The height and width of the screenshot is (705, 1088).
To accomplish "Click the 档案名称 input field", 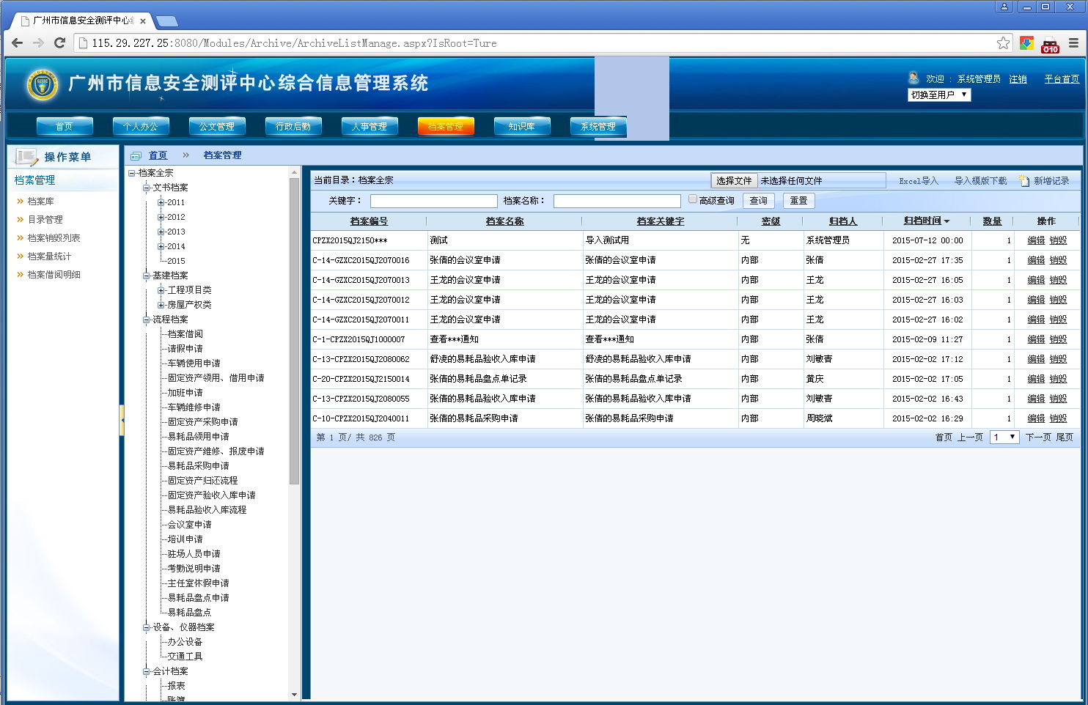I will (617, 201).
